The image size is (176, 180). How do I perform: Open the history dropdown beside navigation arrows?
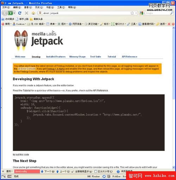14,13
